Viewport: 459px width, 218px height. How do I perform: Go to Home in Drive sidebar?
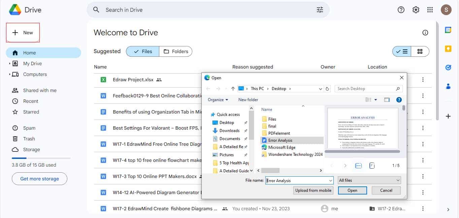click(x=43, y=53)
